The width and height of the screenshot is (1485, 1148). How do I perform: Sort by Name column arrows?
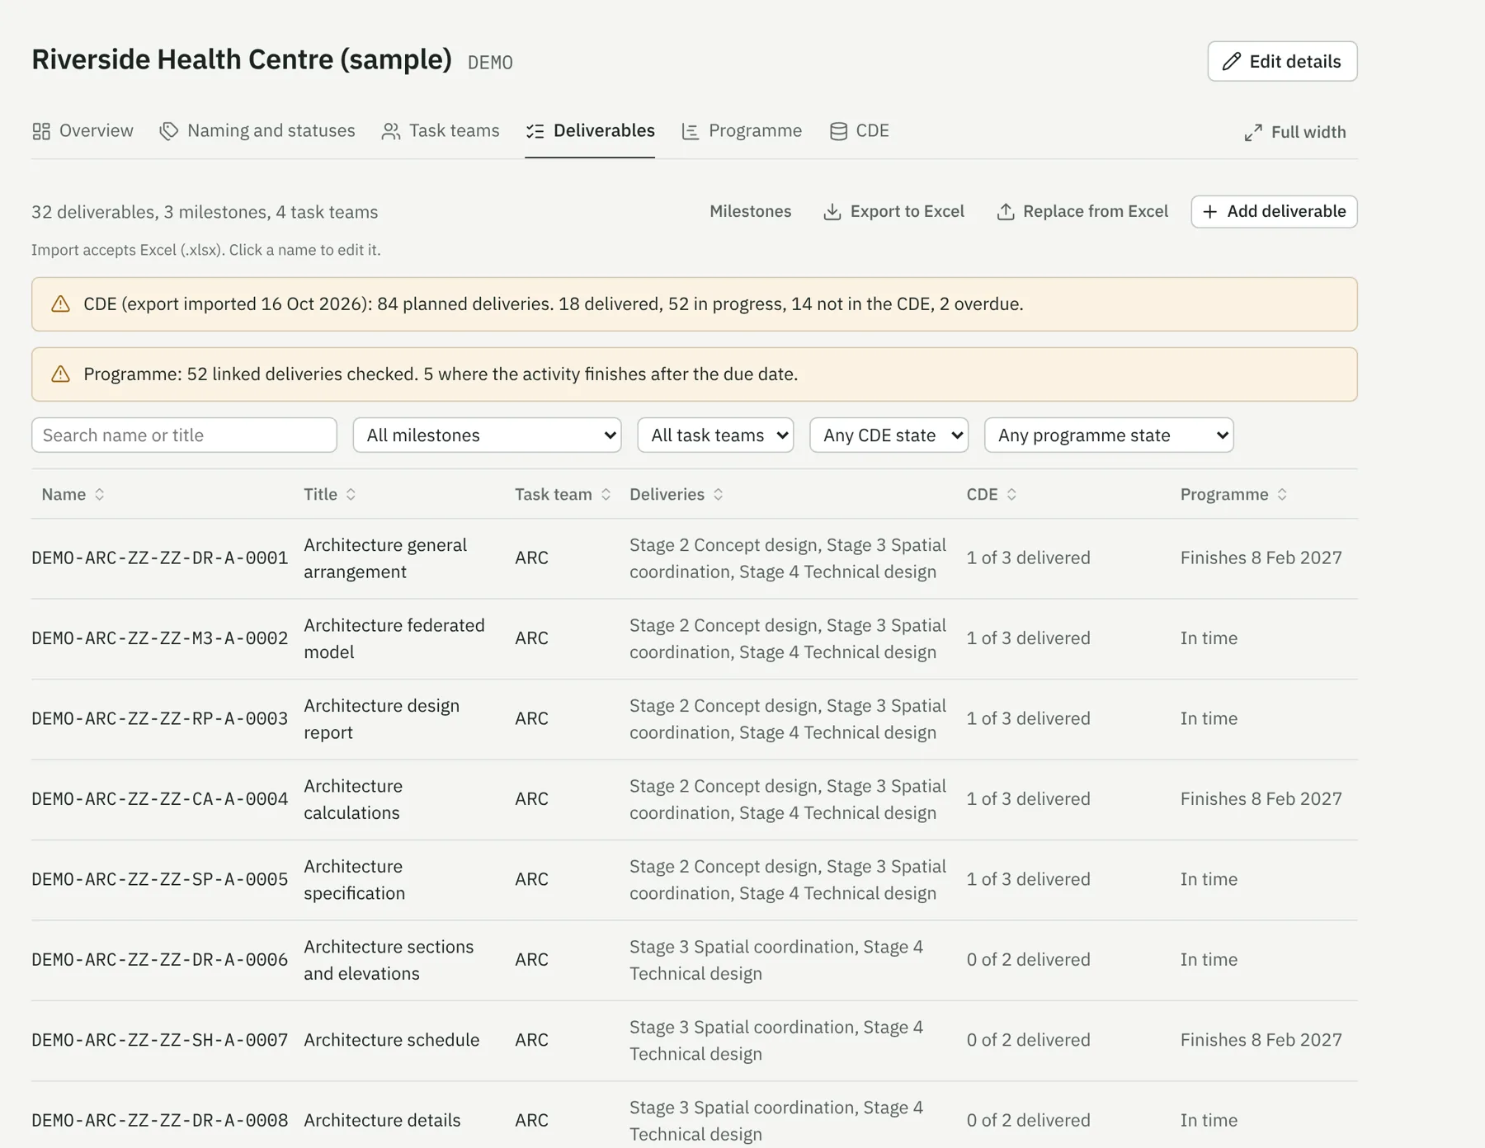click(x=100, y=494)
